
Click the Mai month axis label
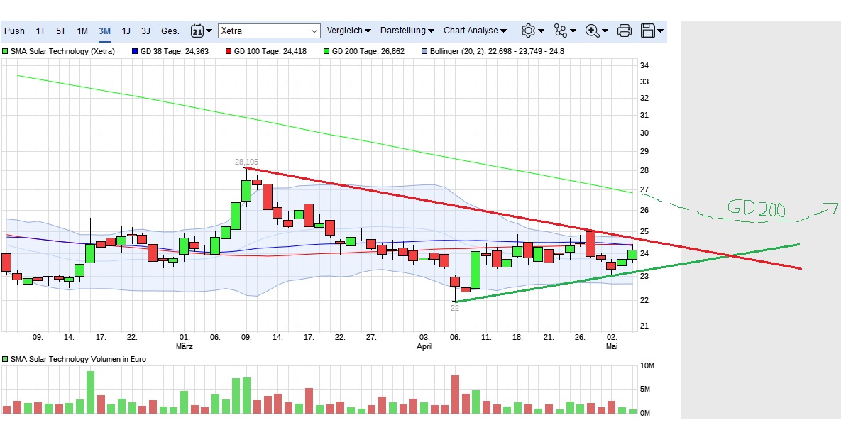pos(612,346)
